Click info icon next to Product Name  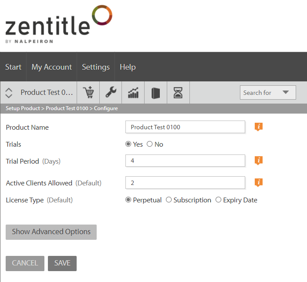258,127
